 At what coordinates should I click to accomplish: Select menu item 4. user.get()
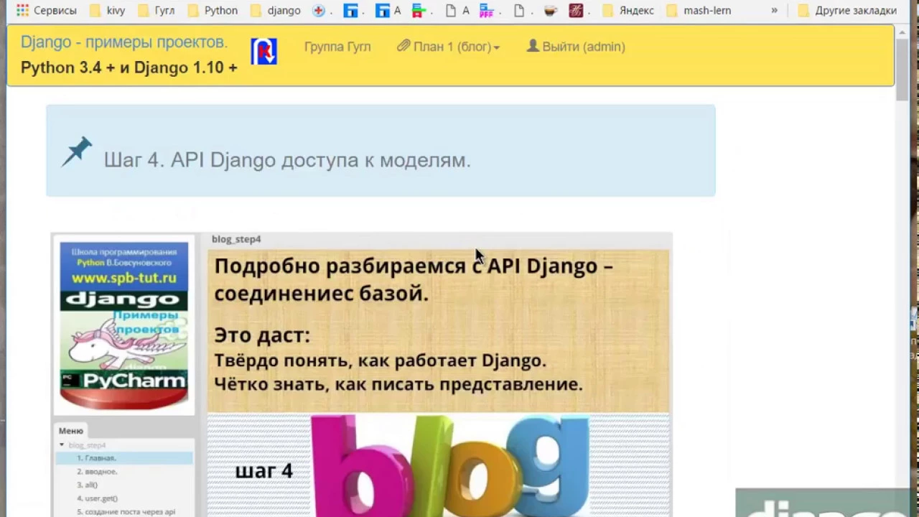(x=97, y=498)
